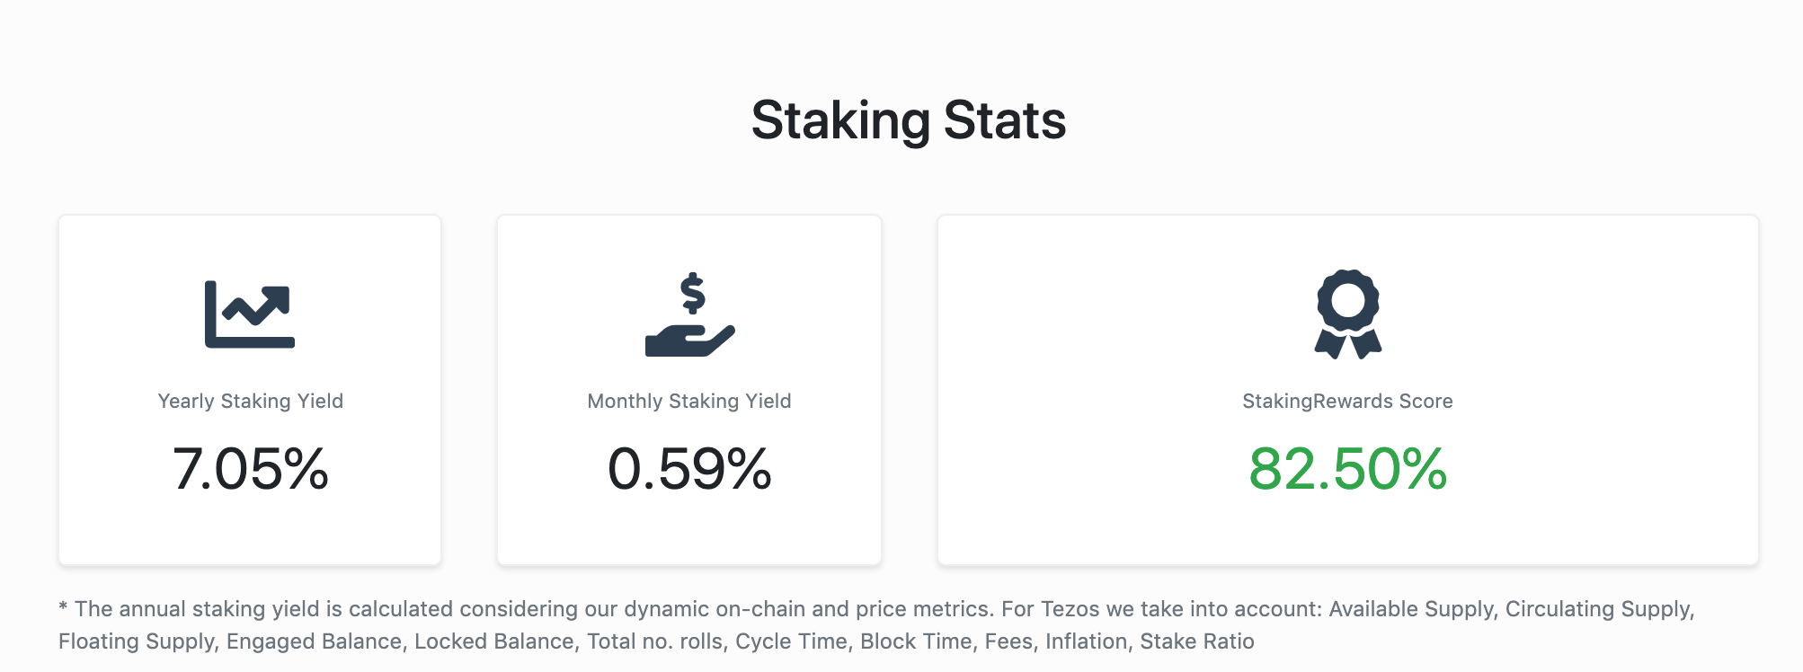Open the Yearly Staking Yield card
The width and height of the screenshot is (1803, 672).
click(250, 390)
